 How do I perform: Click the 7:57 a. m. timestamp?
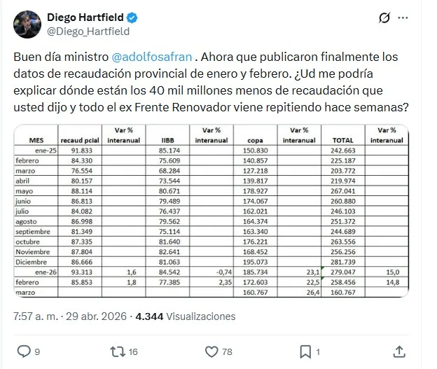pyautogui.click(x=36, y=316)
